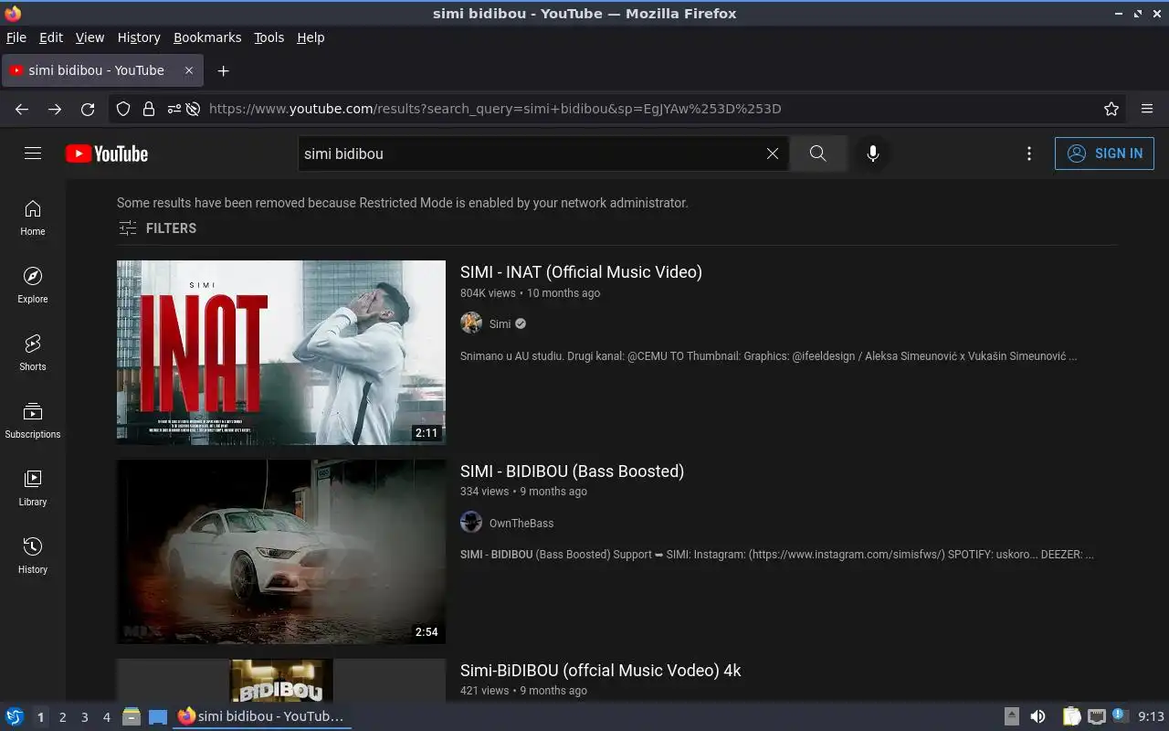Viewport: 1169px width, 731px height.
Task: Open Explore in the sidebar
Action: point(33,286)
